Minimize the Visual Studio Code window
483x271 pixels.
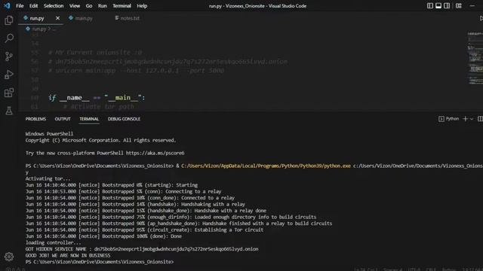pos(472,5)
